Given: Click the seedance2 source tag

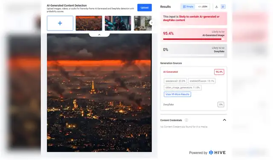Looking at the screenshot, I should (175, 81).
